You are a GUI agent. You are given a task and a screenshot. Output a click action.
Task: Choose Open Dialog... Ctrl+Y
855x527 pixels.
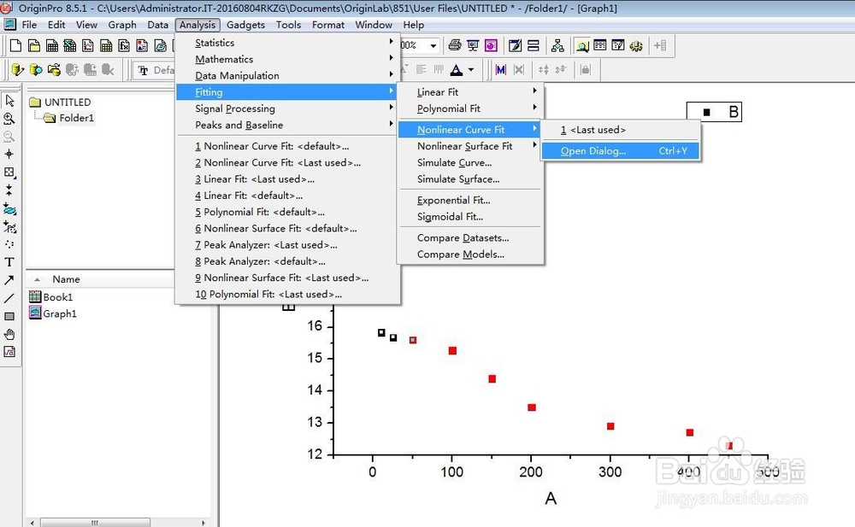(621, 151)
